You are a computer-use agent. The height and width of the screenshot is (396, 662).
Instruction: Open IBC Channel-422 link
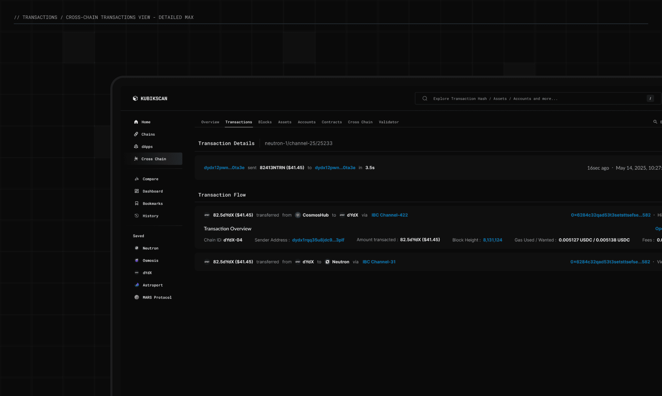click(389, 215)
